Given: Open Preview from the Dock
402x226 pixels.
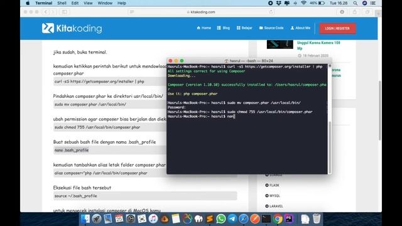Looking at the screenshot, I should tap(107, 219).
